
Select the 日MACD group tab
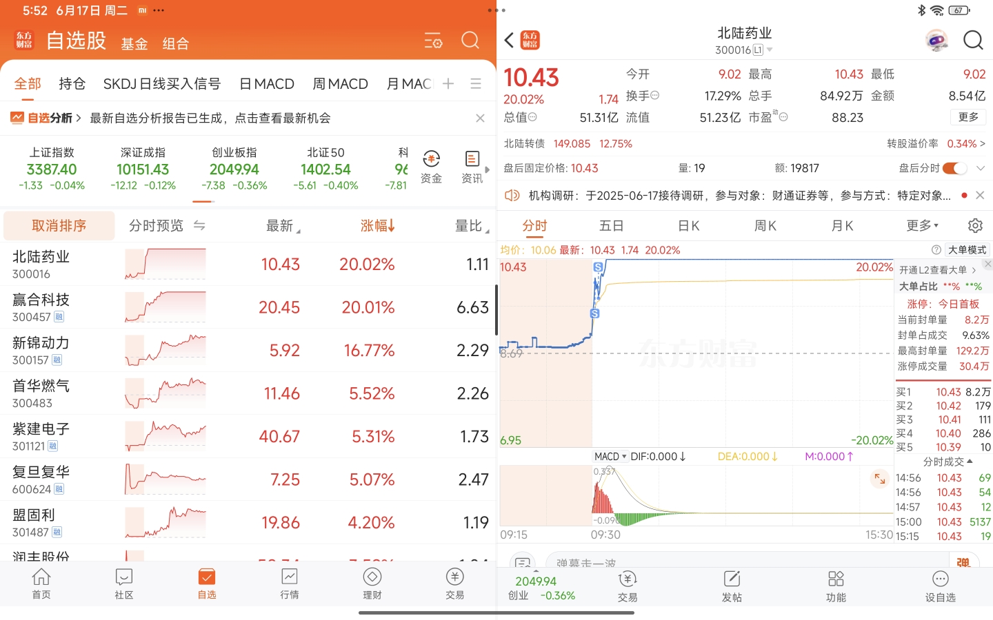(267, 84)
